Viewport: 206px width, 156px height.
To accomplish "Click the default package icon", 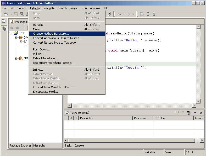I will tap(21, 37).
